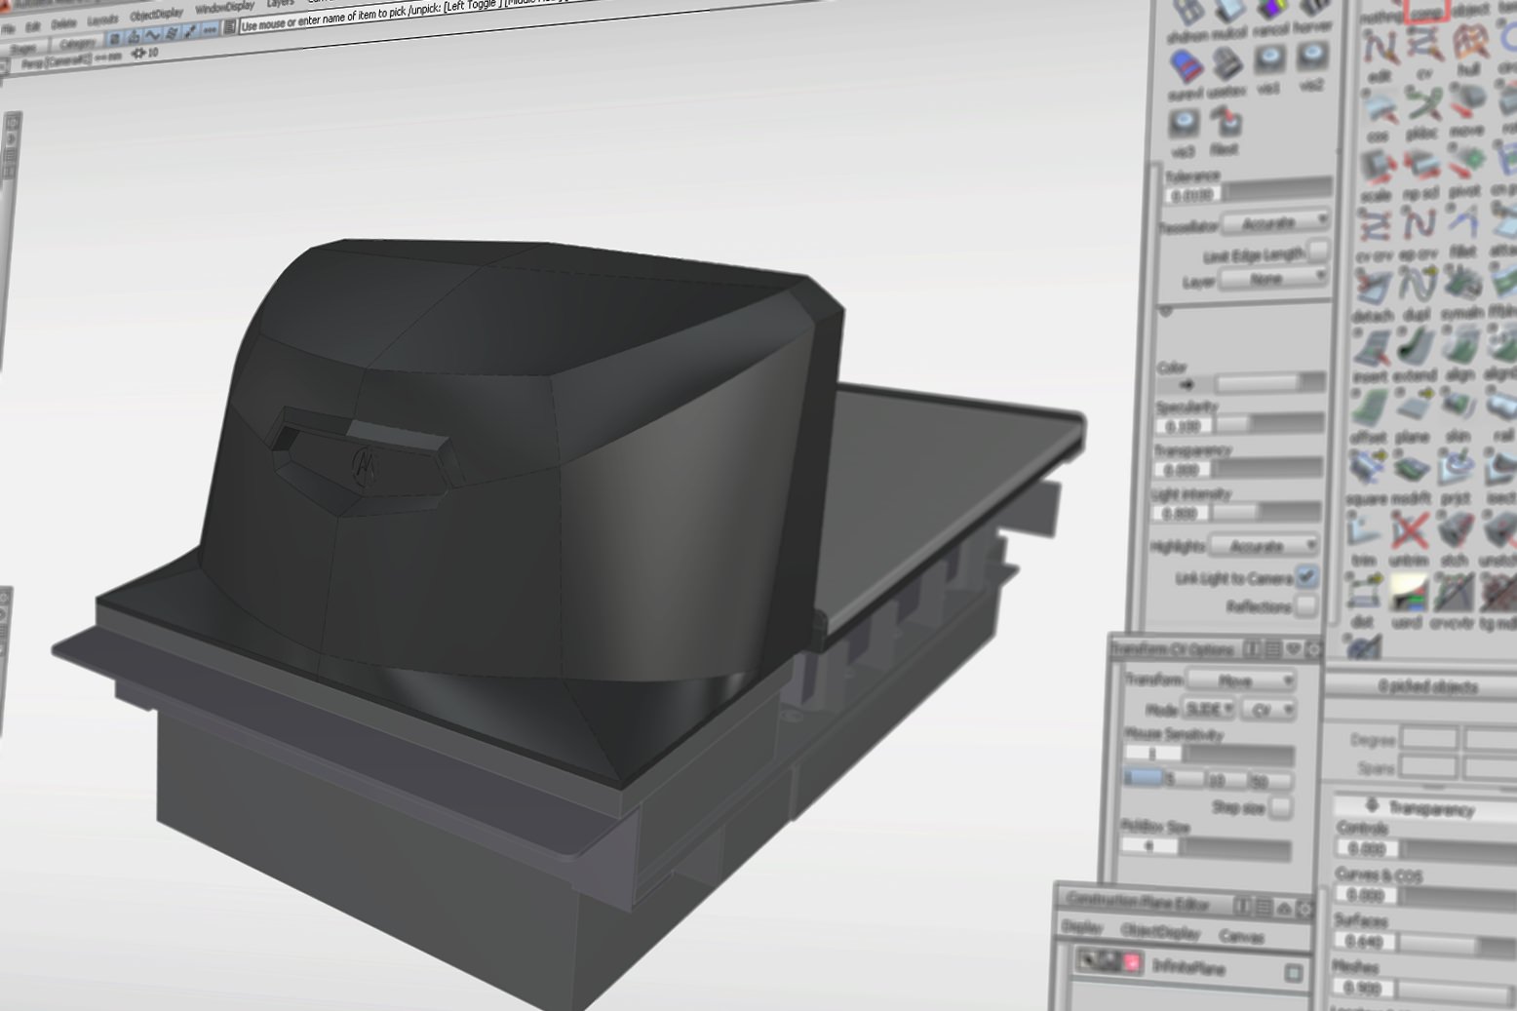Select the 'edit' curve tool icon
This screenshot has width=1517, height=1011.
tap(1380, 48)
